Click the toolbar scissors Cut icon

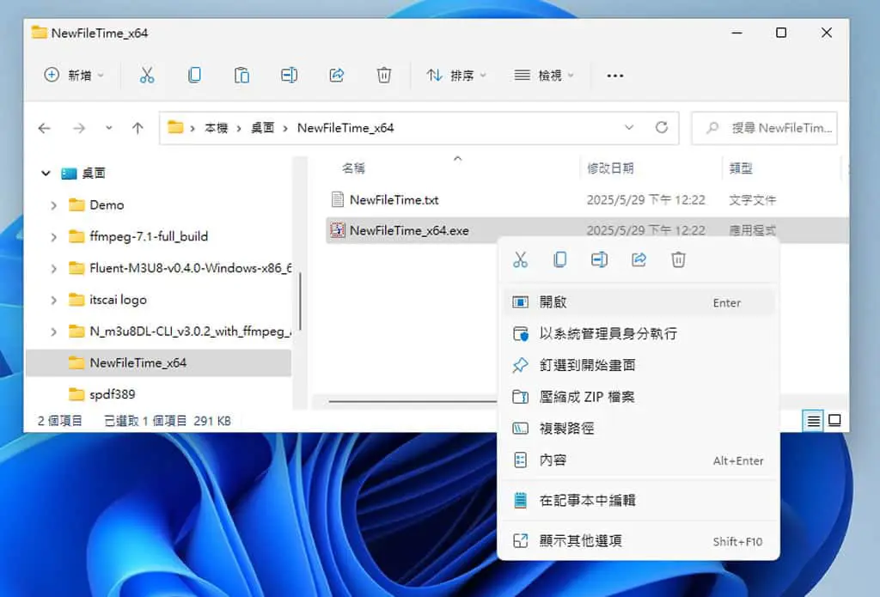coord(147,76)
